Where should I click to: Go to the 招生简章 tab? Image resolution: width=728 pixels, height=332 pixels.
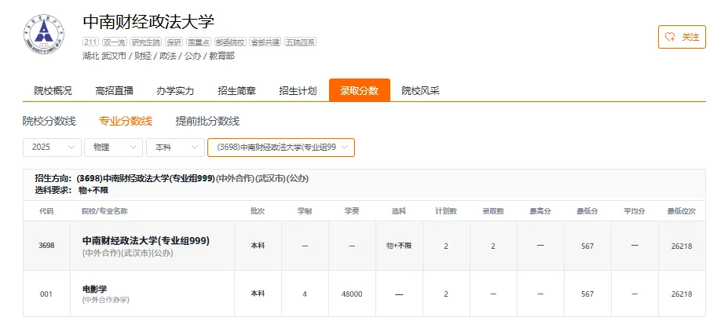coord(236,91)
